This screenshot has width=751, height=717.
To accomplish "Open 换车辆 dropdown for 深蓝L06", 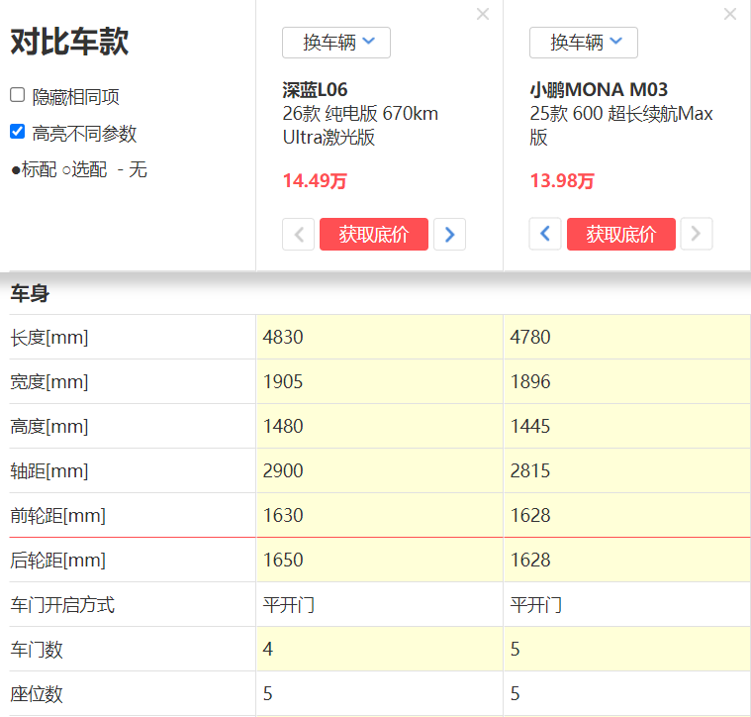I will click(x=336, y=43).
